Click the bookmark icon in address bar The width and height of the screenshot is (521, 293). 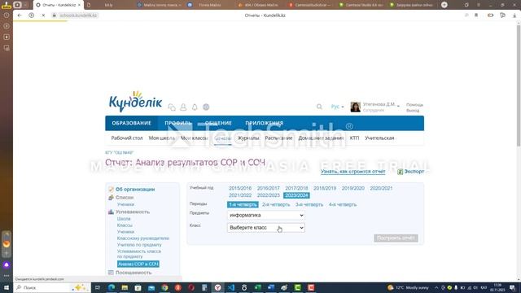[476, 15]
